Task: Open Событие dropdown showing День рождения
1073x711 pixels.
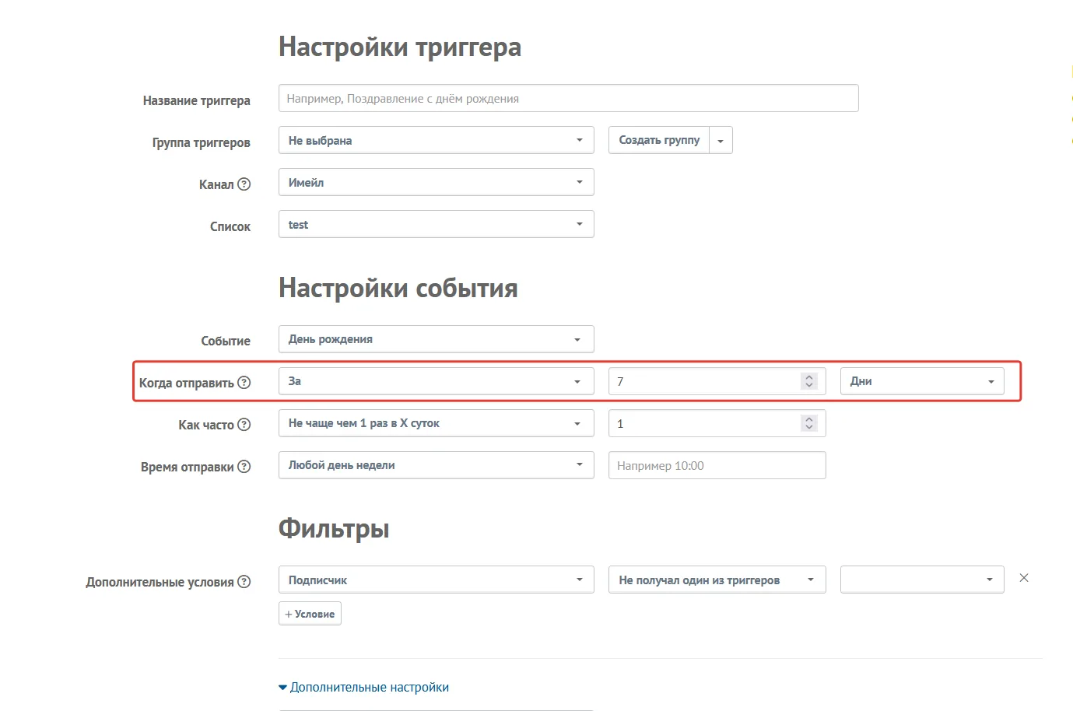Action: pos(437,339)
